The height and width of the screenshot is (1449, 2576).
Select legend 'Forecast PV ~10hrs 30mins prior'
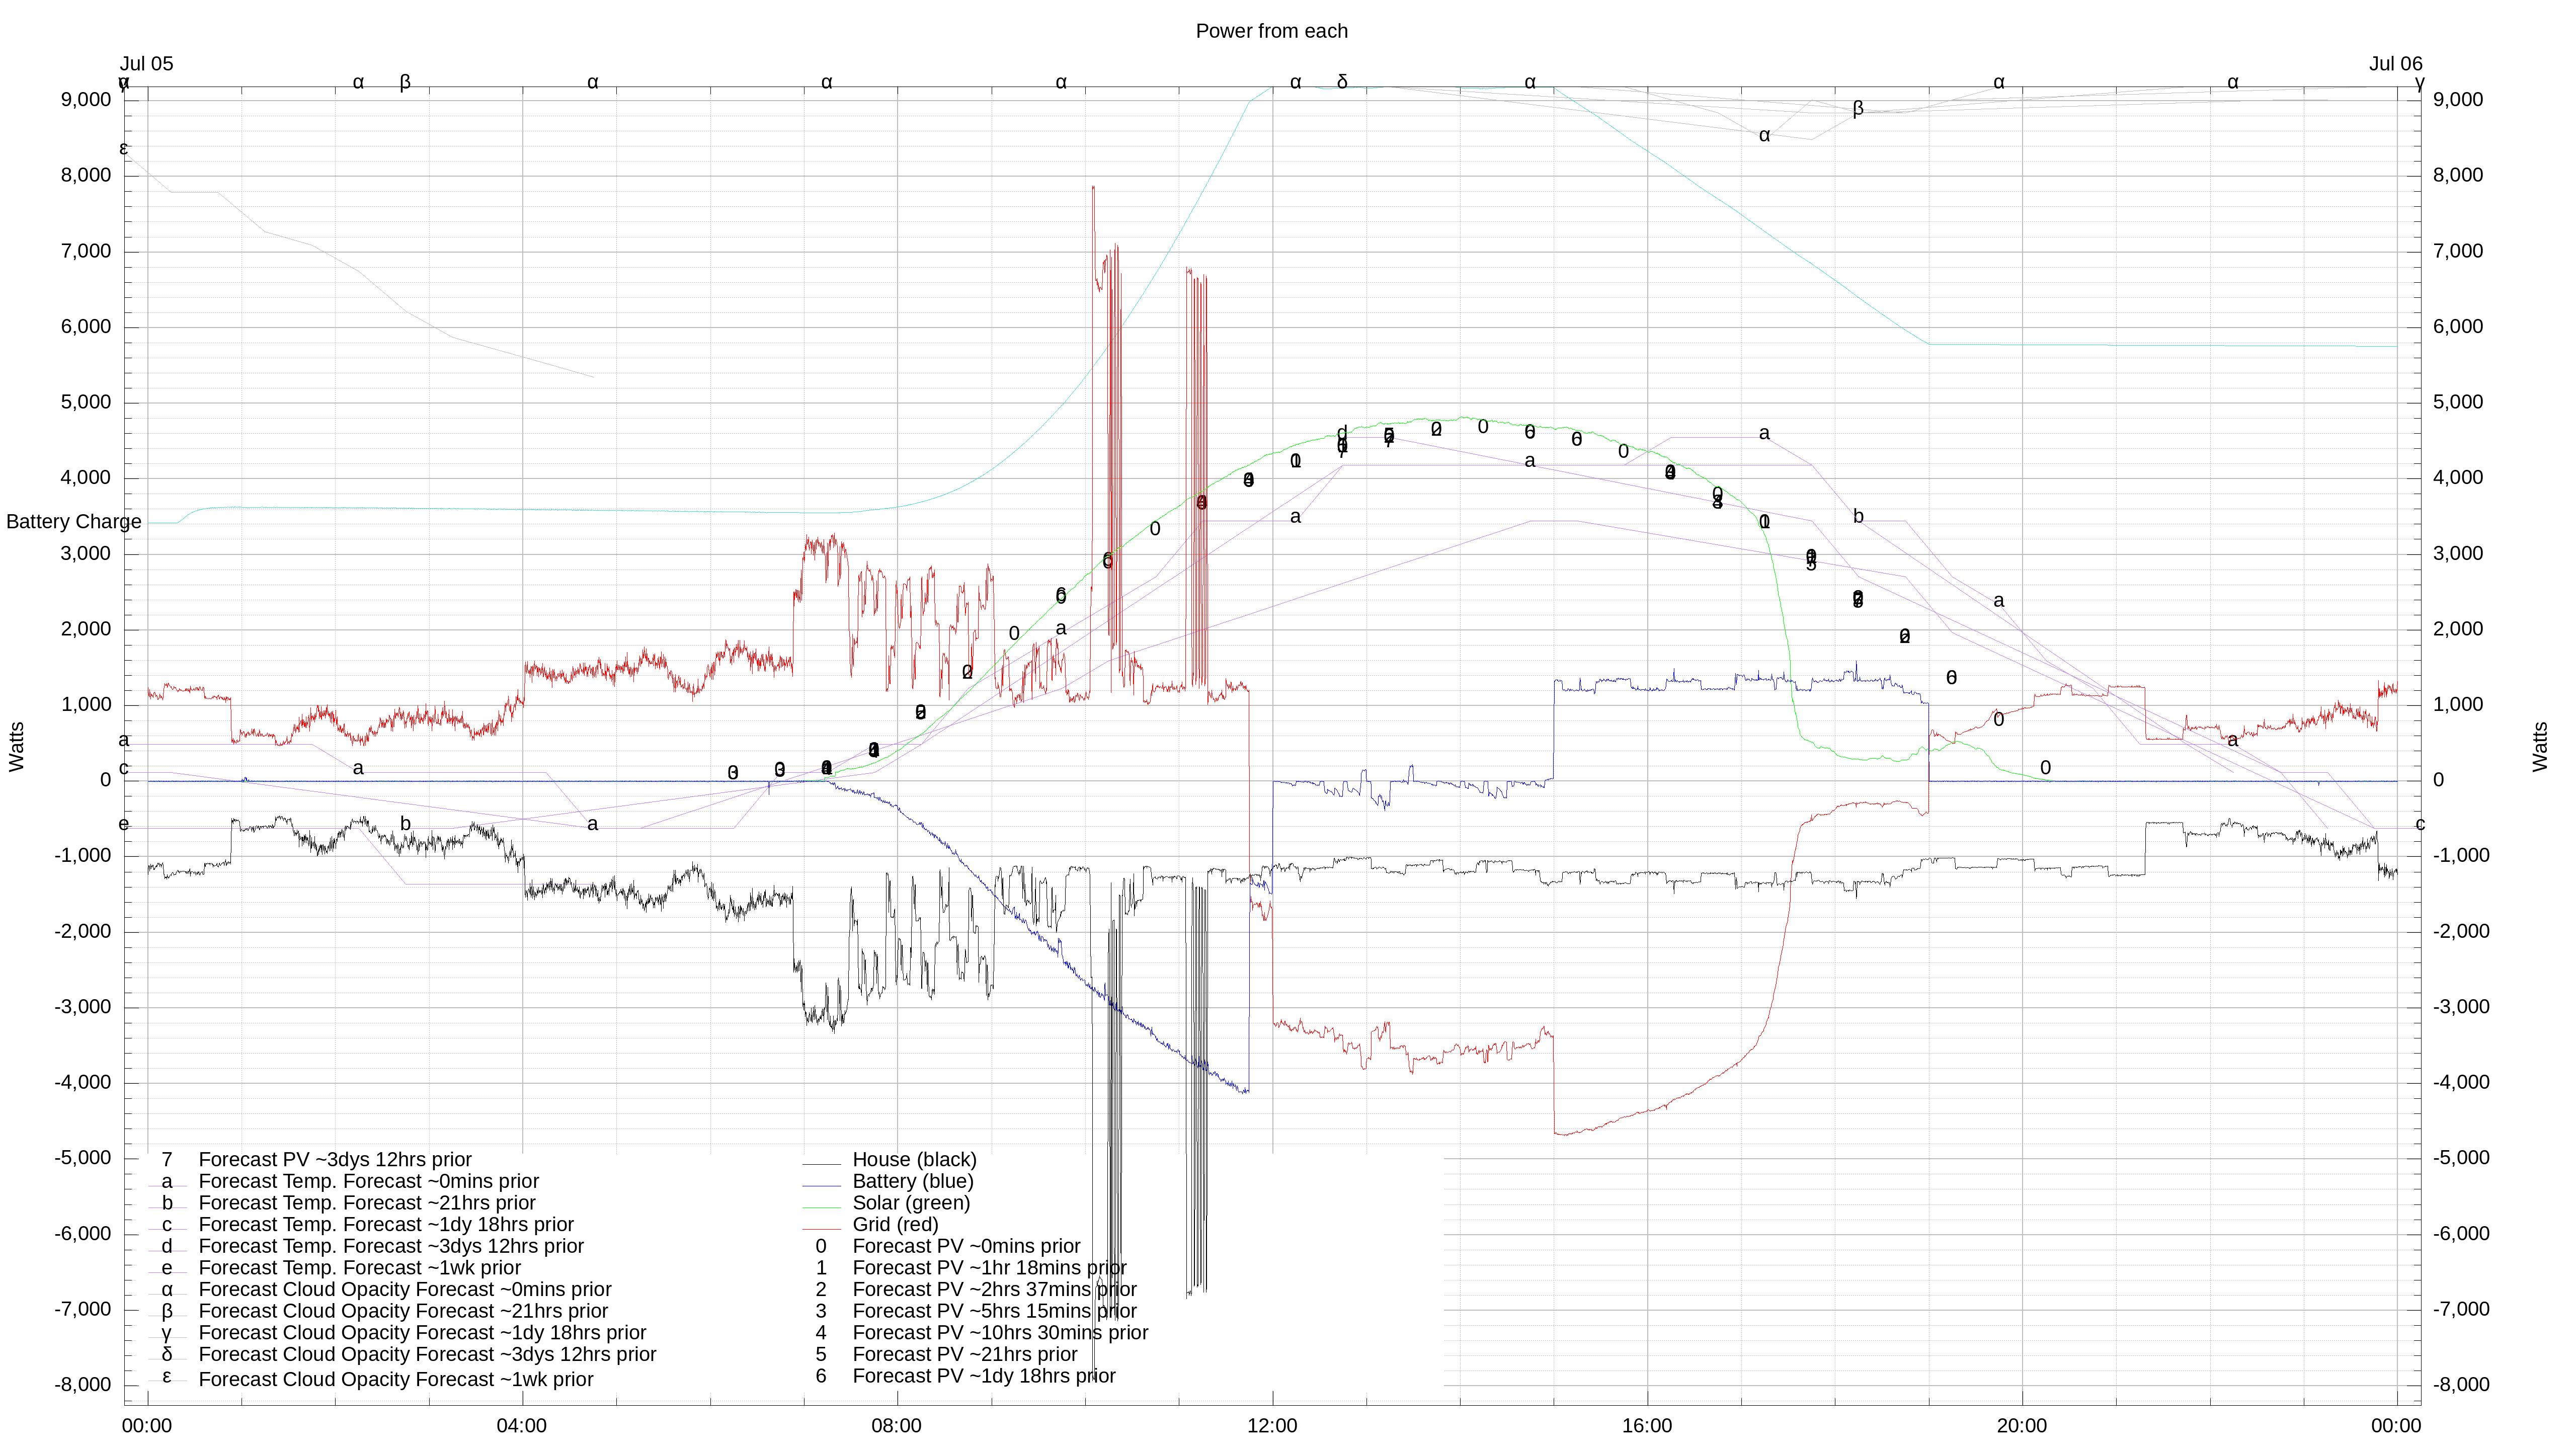(1000, 1333)
